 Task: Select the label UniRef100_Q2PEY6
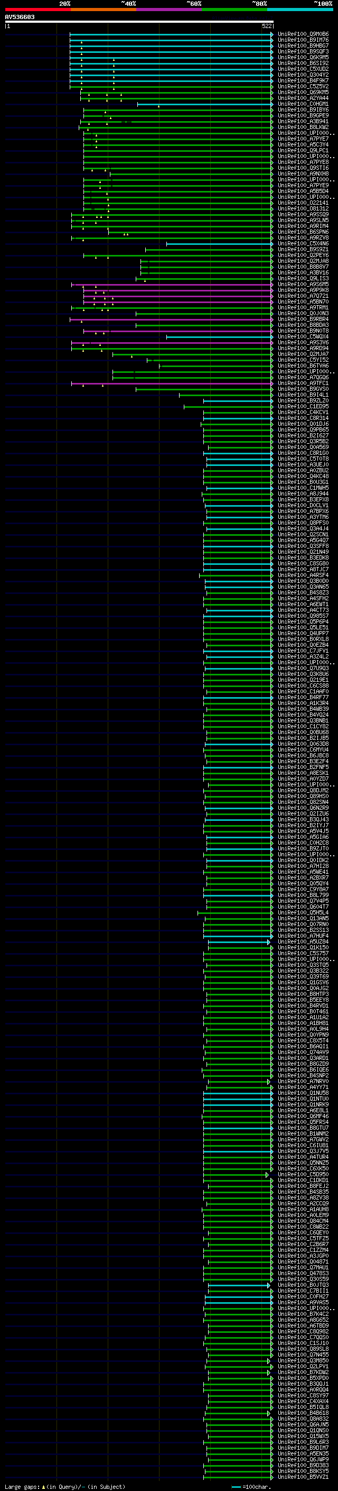point(303,255)
